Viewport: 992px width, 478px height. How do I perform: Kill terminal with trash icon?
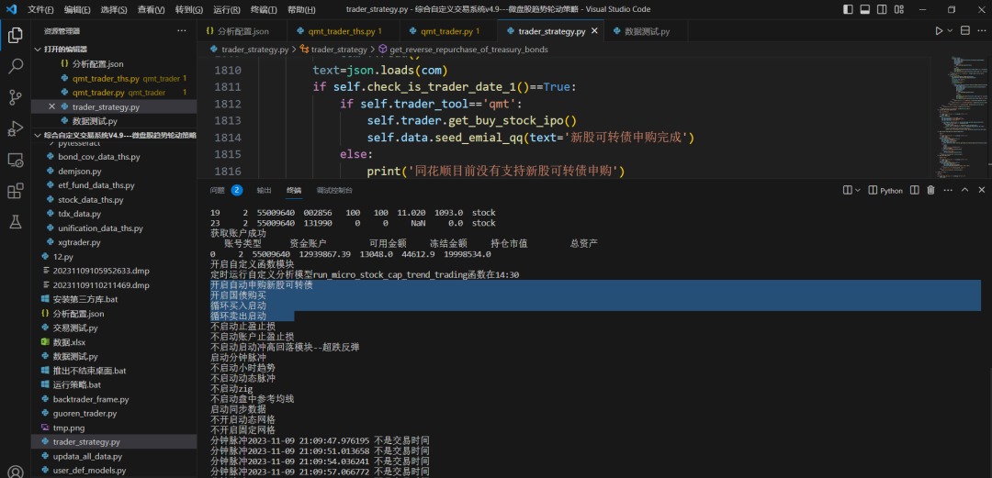click(930, 190)
